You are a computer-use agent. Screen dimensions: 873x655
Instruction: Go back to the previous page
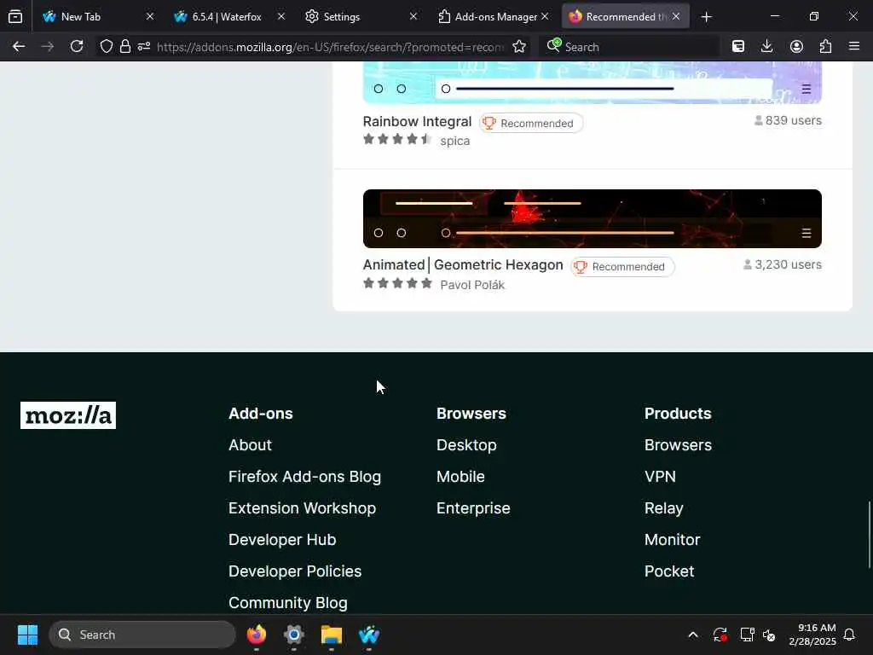pos(19,47)
